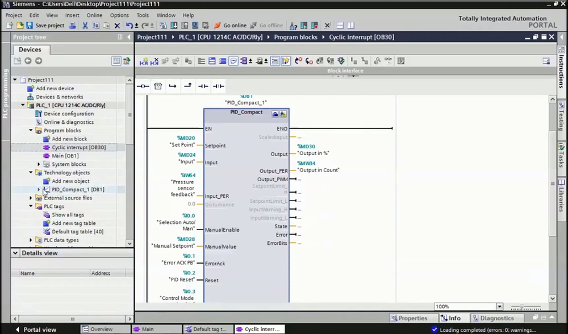Open the Online menu
The image size is (568, 334).
coord(94,15)
